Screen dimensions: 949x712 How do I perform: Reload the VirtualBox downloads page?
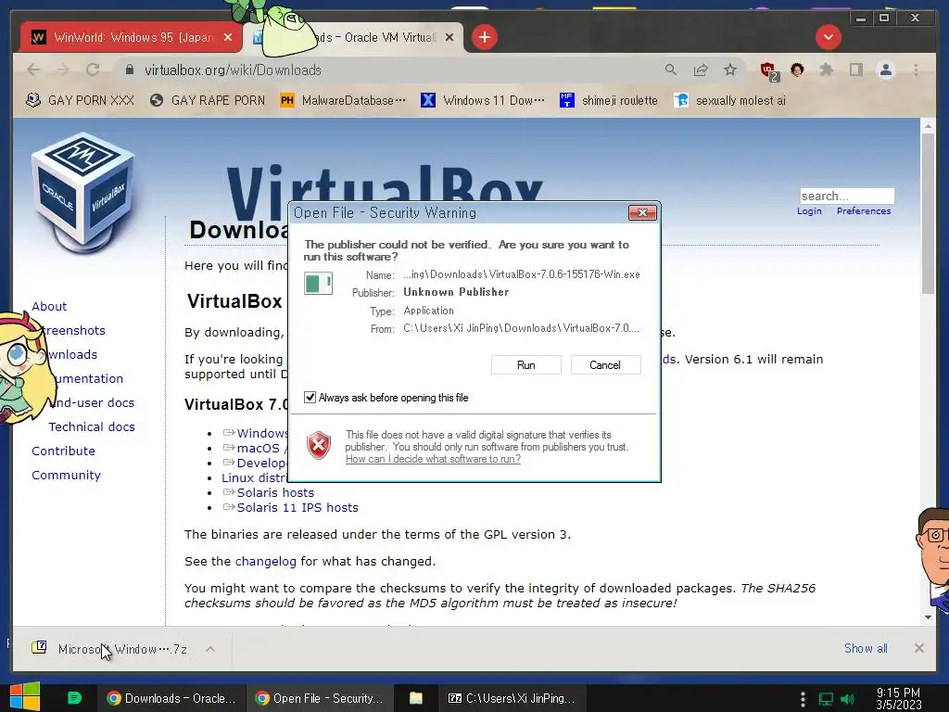click(x=93, y=70)
